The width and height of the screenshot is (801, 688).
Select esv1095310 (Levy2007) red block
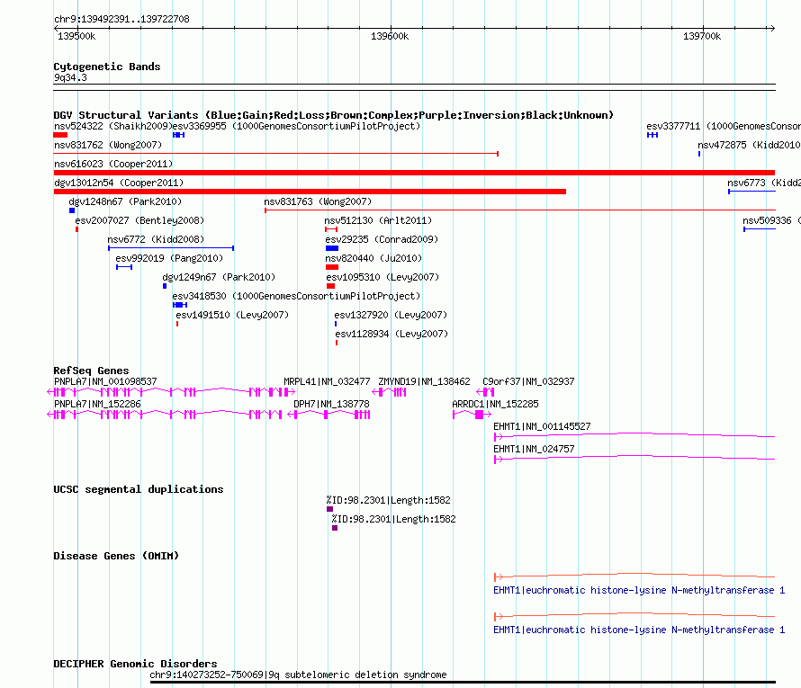tap(330, 286)
